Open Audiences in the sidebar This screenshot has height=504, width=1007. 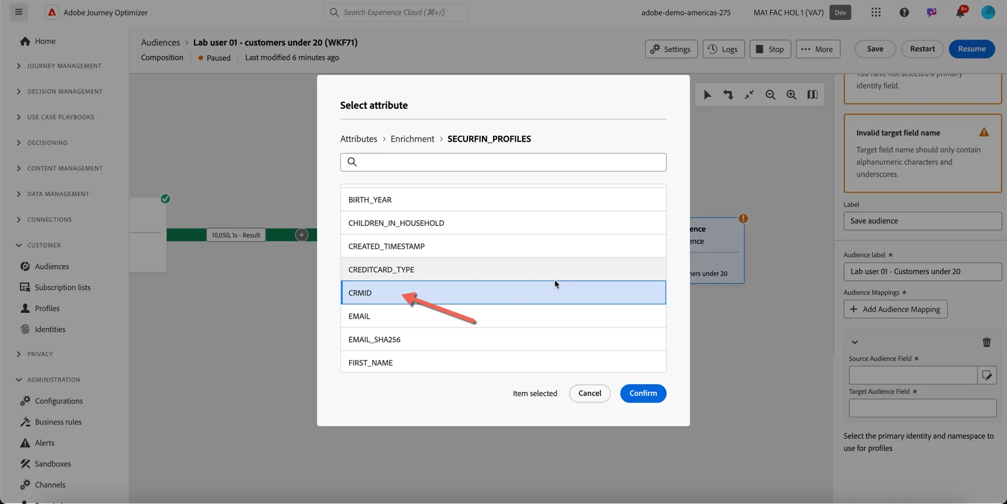click(x=51, y=266)
